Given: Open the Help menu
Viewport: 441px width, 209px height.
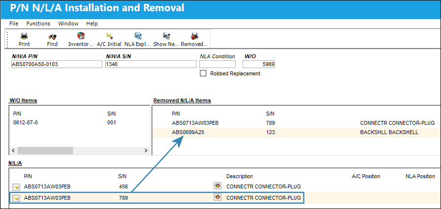Looking at the screenshot, I should point(92,23).
